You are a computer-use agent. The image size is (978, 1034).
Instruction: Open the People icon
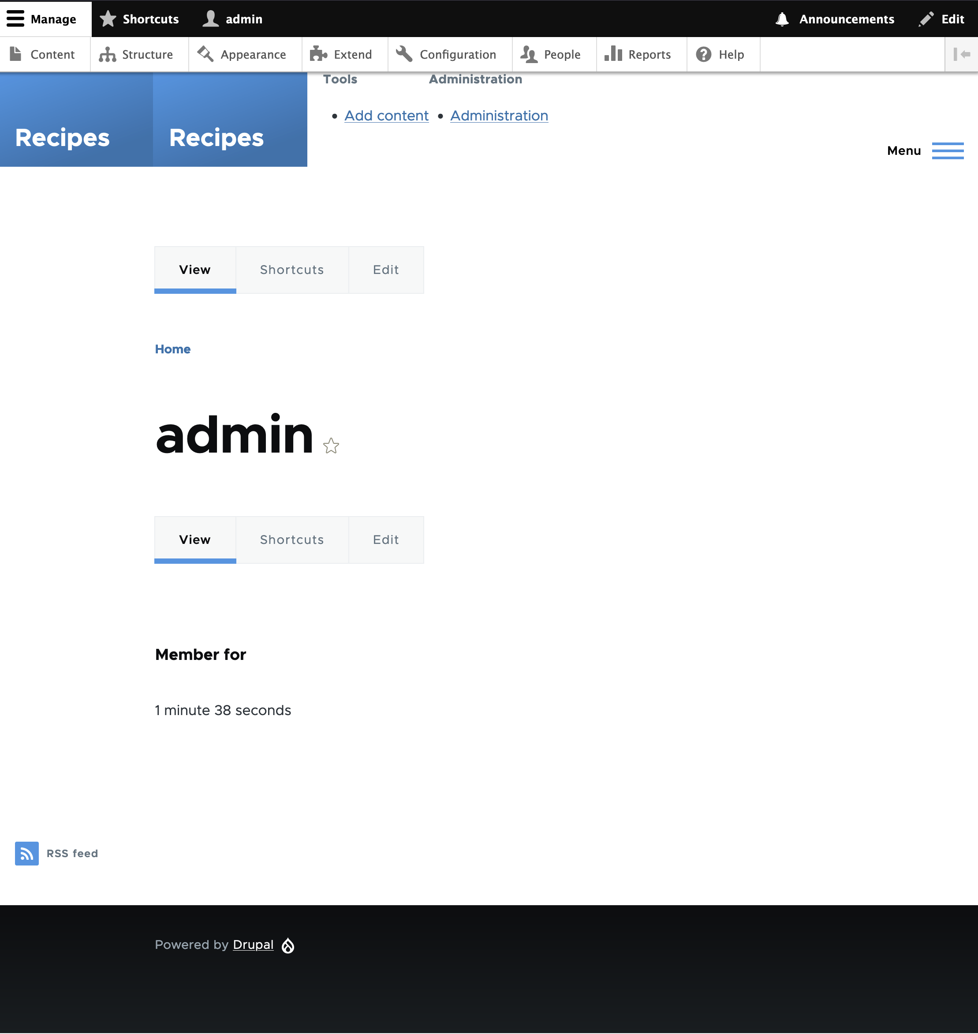tap(529, 54)
